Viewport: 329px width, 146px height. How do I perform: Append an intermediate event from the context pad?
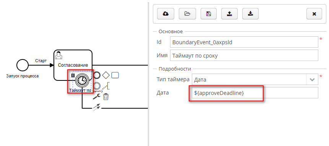[x=97, y=85]
